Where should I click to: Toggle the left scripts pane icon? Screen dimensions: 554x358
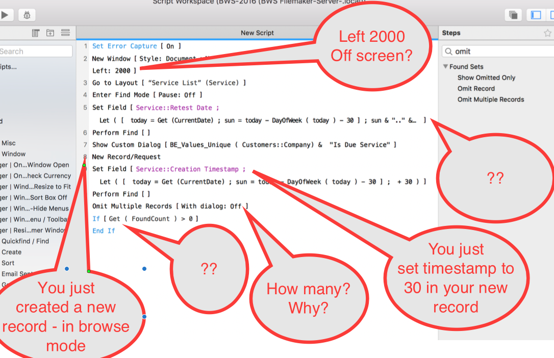pos(536,15)
